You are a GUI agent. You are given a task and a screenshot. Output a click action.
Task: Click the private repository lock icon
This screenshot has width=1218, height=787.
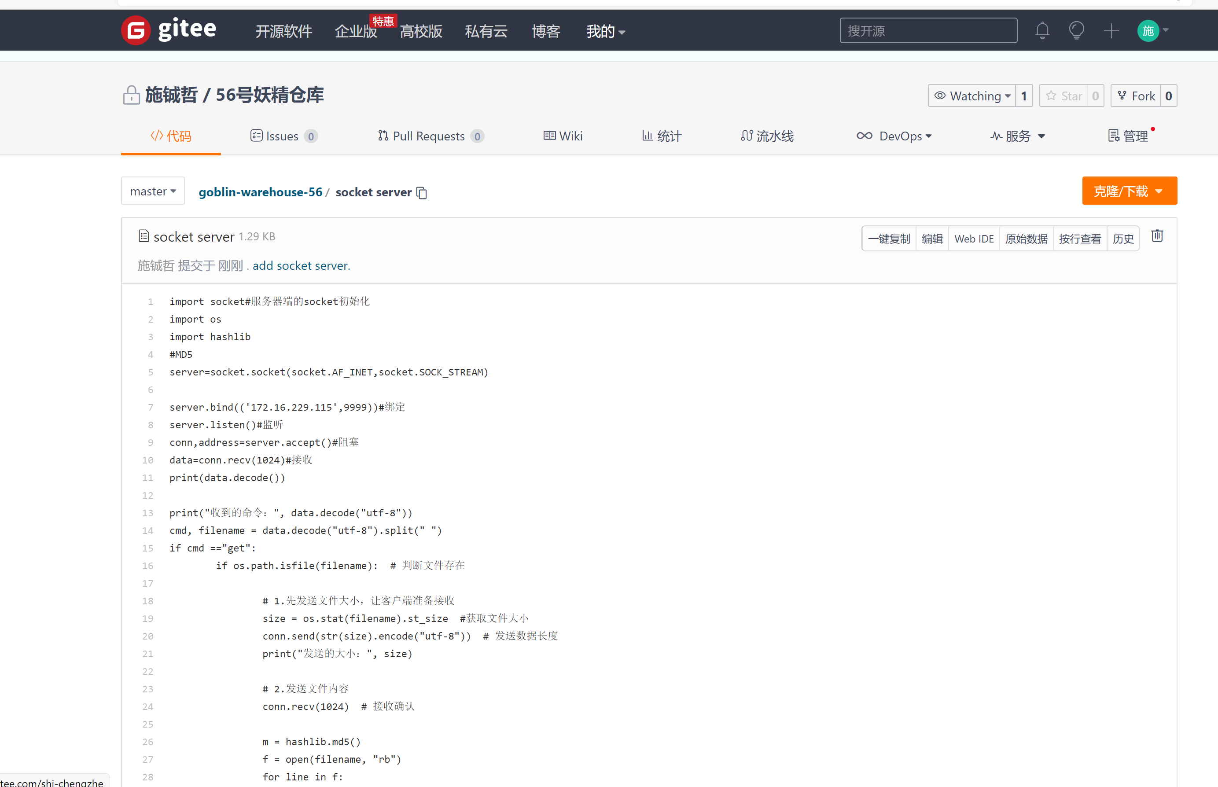click(131, 95)
